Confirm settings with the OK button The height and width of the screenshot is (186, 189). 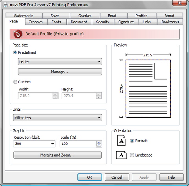(x=90, y=177)
